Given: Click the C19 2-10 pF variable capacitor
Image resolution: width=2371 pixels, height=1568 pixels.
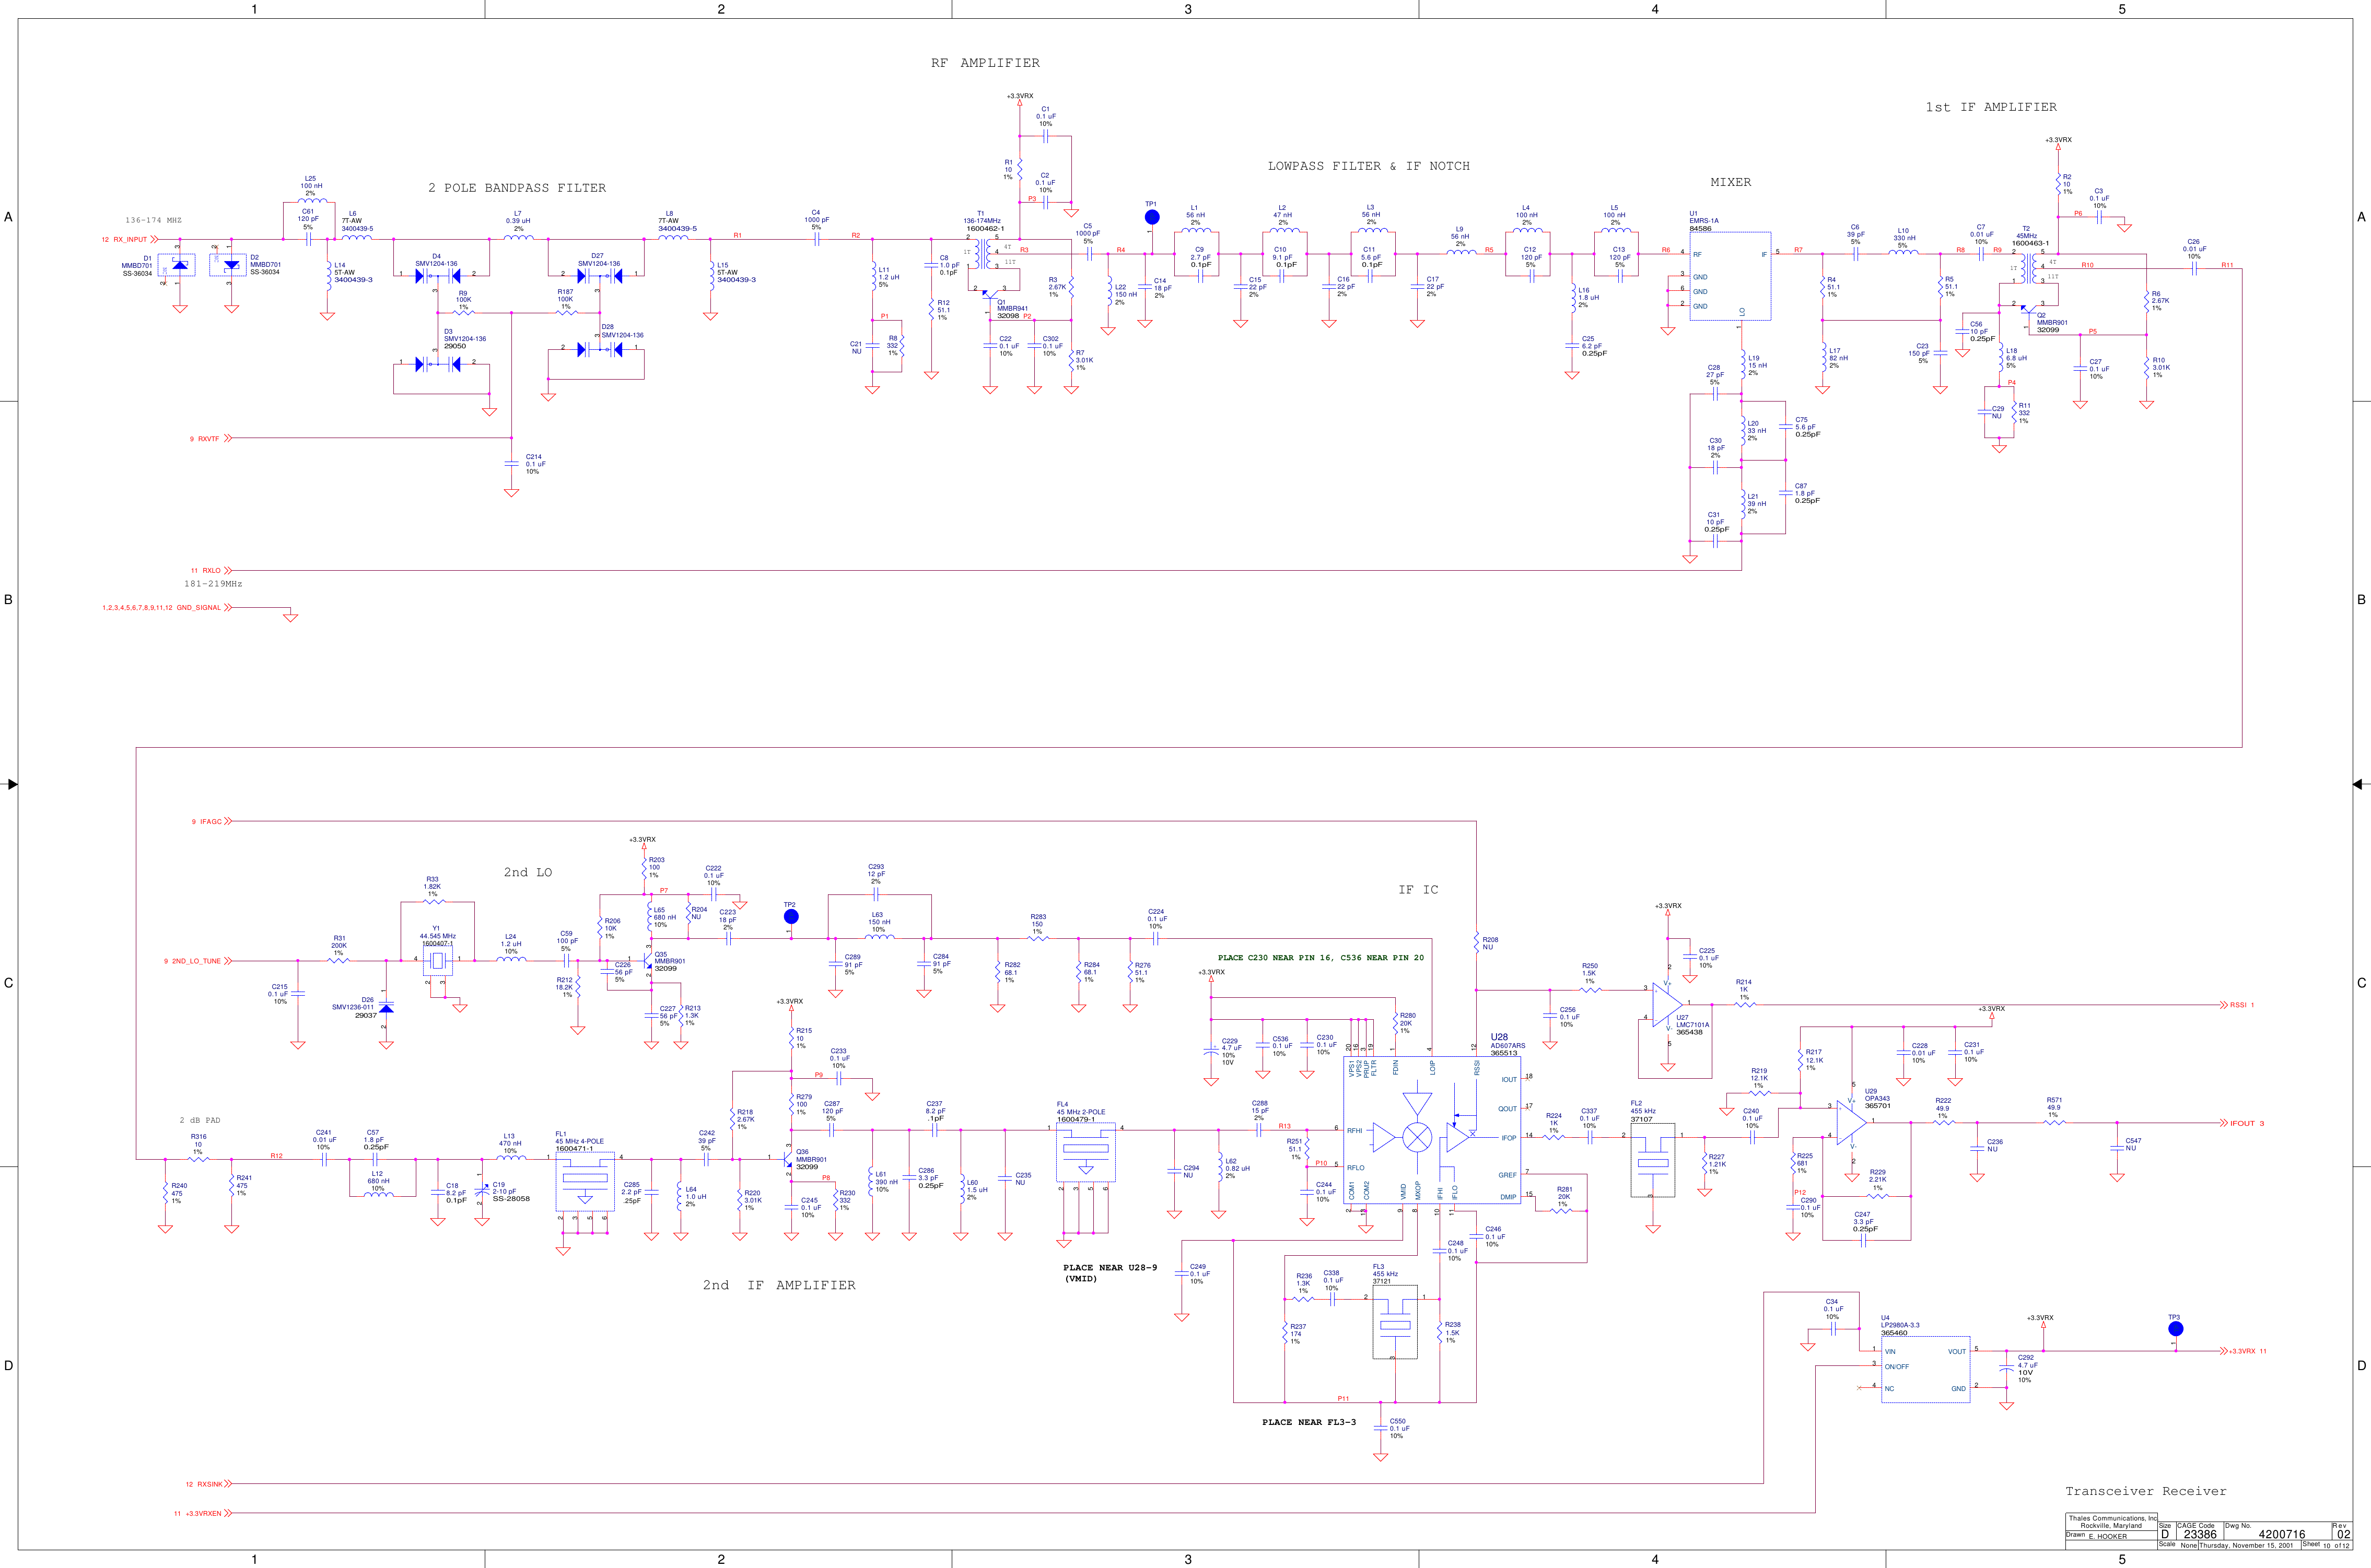Looking at the screenshot, I should tap(481, 1190).
